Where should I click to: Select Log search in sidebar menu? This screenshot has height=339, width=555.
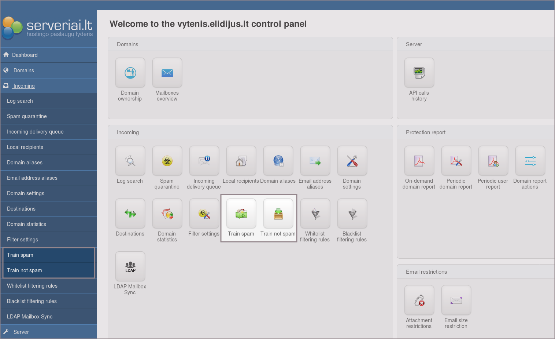[20, 101]
